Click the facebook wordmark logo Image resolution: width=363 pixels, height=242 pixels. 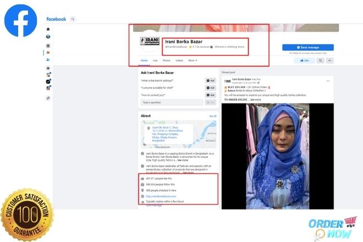coord(56,19)
